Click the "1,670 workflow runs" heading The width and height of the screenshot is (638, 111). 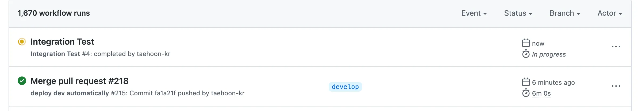53,13
